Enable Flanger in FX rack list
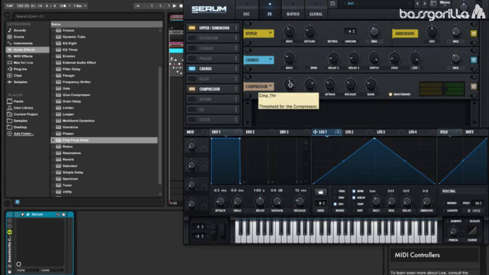Image resolution: width=489 pixels, height=275 pixels. pyautogui.click(x=192, y=48)
